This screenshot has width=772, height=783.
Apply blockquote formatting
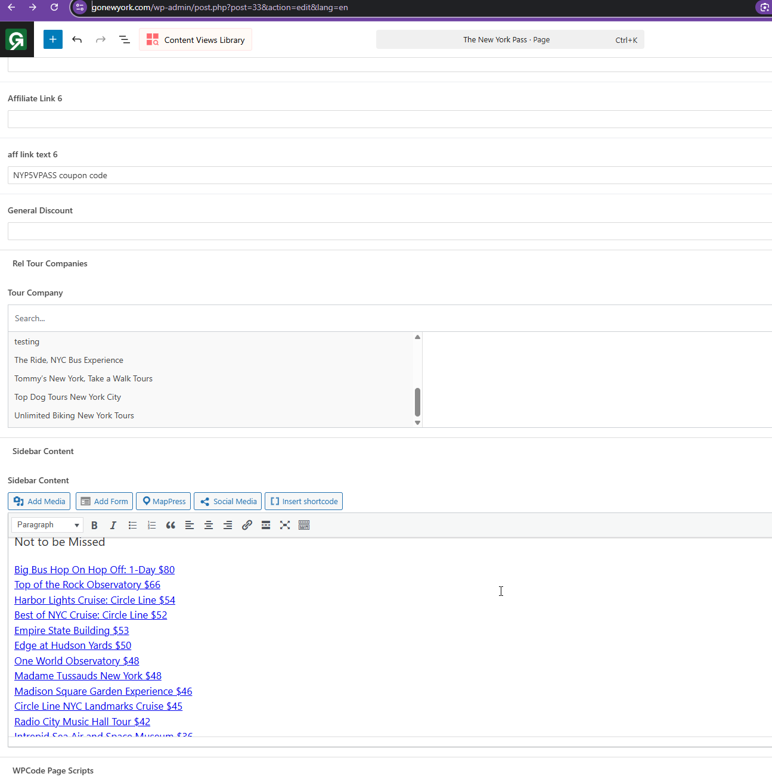170,525
